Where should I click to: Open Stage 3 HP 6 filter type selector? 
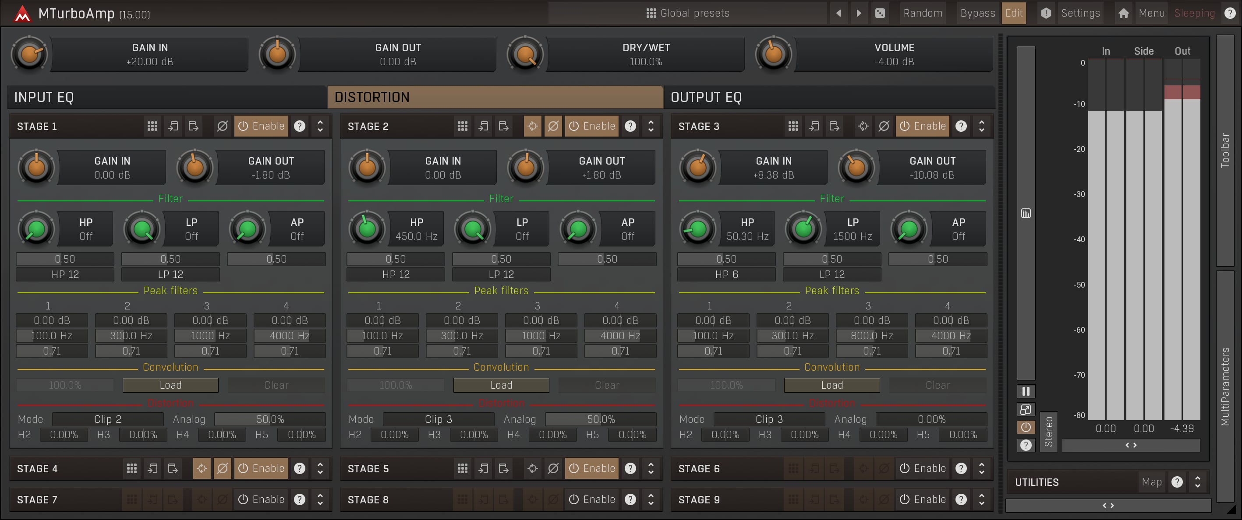point(726,274)
